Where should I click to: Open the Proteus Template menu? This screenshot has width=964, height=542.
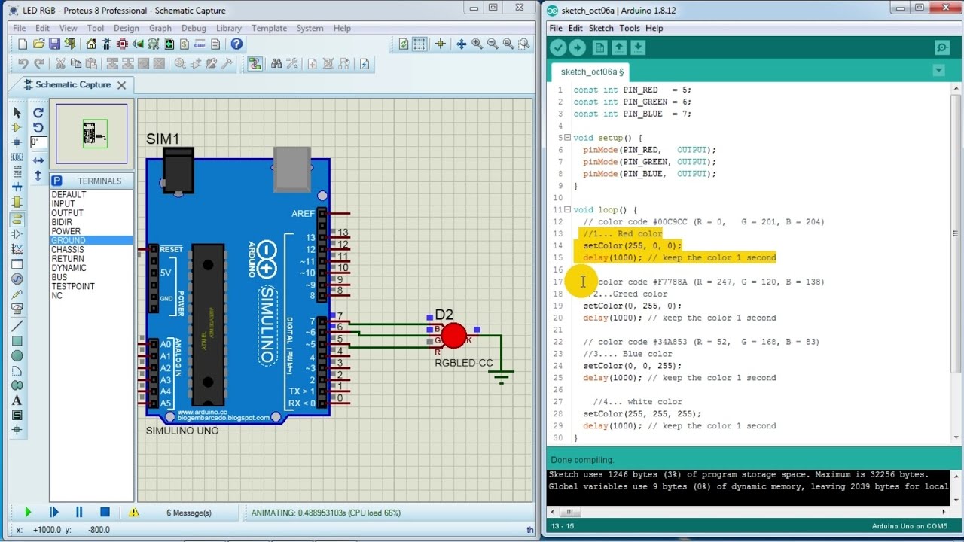[269, 28]
